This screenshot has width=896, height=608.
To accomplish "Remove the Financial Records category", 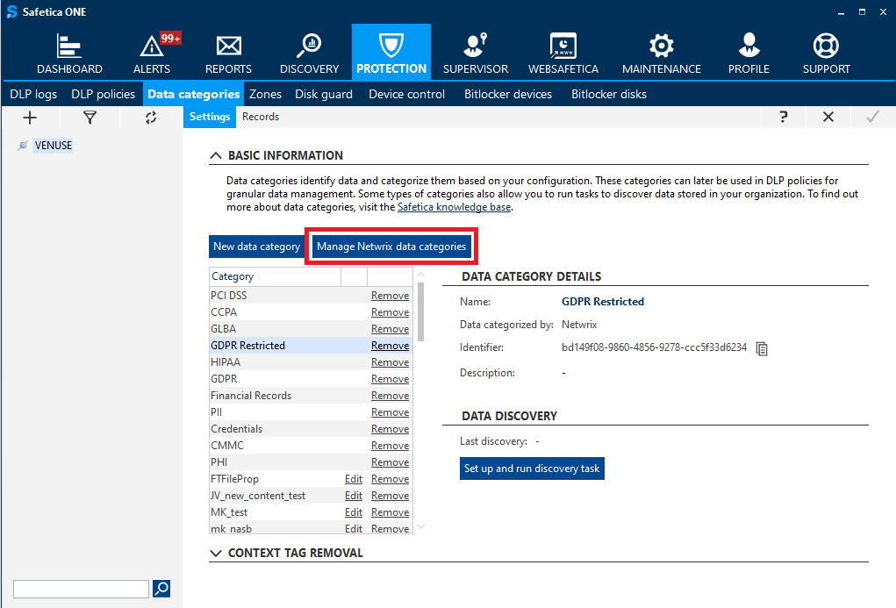I will point(391,396).
